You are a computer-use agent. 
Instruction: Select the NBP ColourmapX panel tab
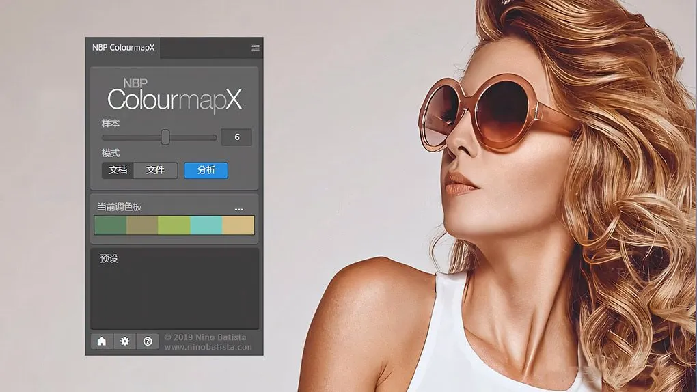pyautogui.click(x=124, y=48)
